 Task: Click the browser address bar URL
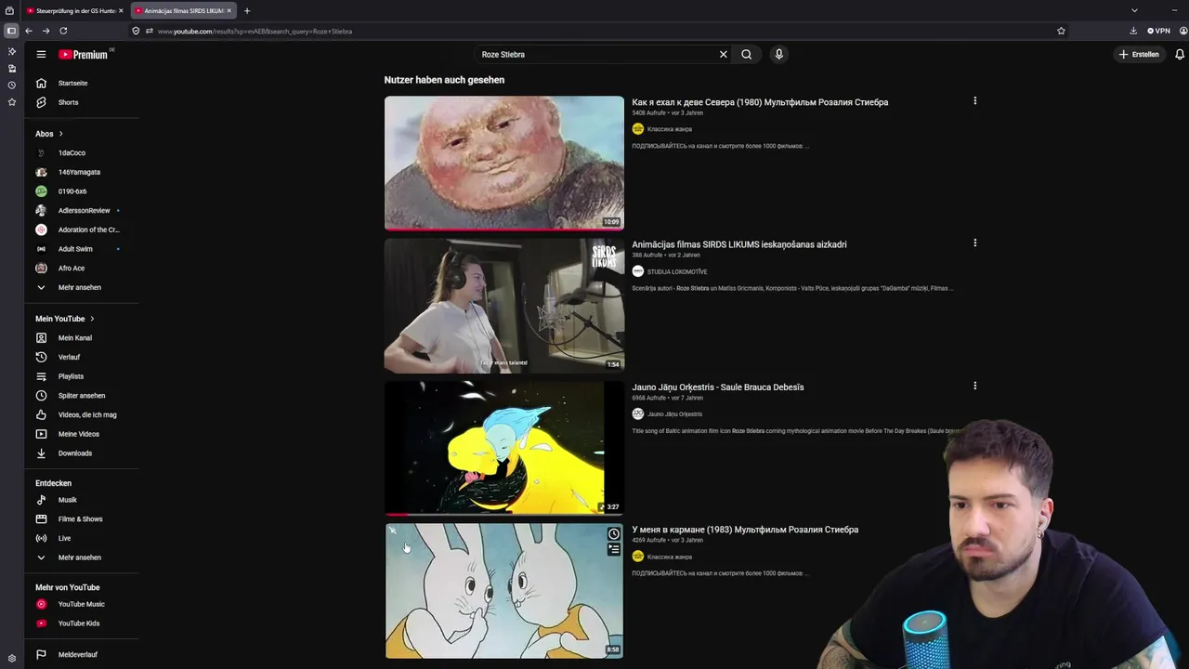coord(255,32)
